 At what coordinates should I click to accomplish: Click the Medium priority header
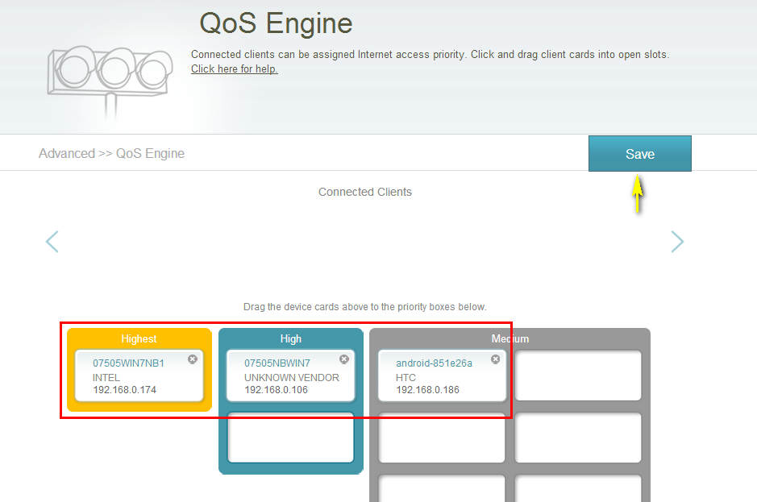click(x=510, y=339)
